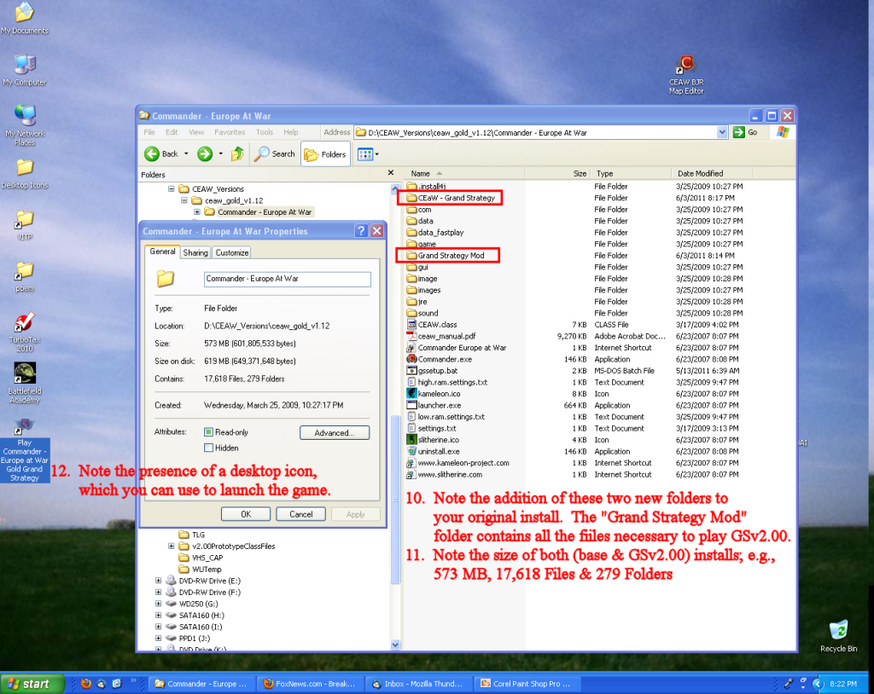This screenshot has width=874, height=694.
Task: Toggle the Folders pane button
Action: 325,154
